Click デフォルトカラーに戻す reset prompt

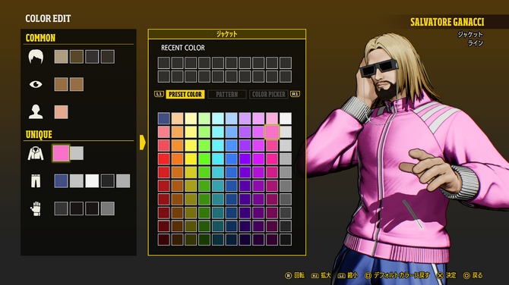pyautogui.click(x=397, y=276)
